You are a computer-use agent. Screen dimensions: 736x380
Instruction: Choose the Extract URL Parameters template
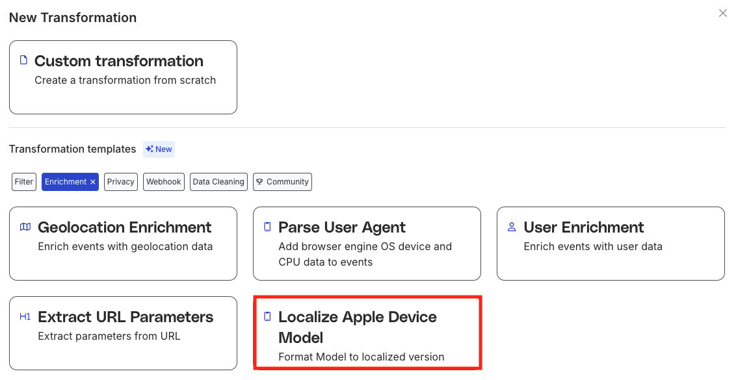coord(123,333)
